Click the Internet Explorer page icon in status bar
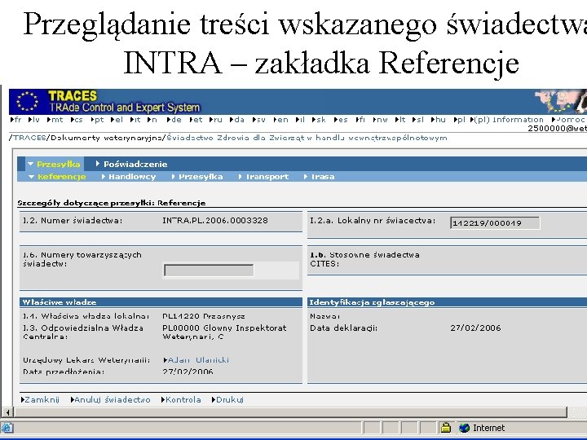The image size is (587, 440). click(7, 428)
